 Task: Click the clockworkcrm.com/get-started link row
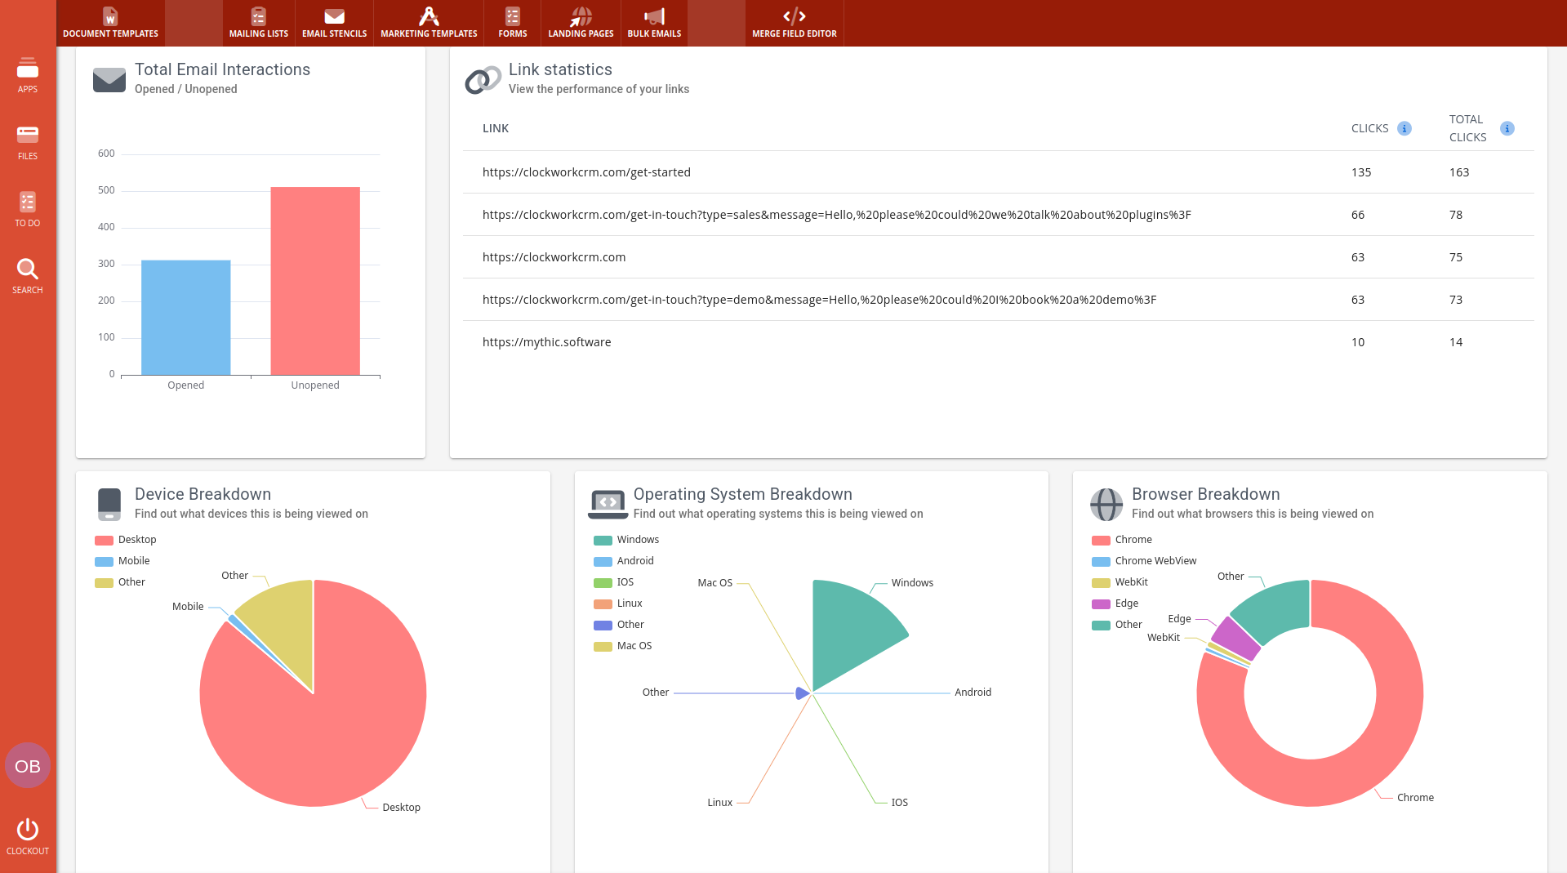click(x=998, y=172)
